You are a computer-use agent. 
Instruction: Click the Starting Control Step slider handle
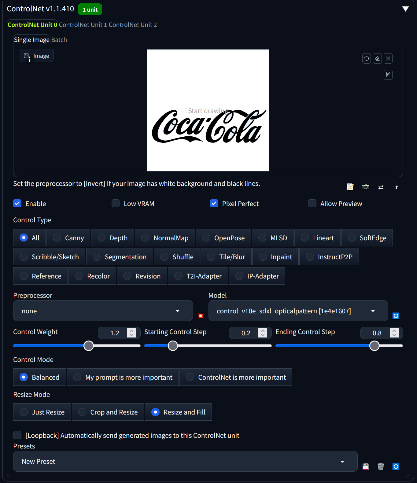(173, 346)
